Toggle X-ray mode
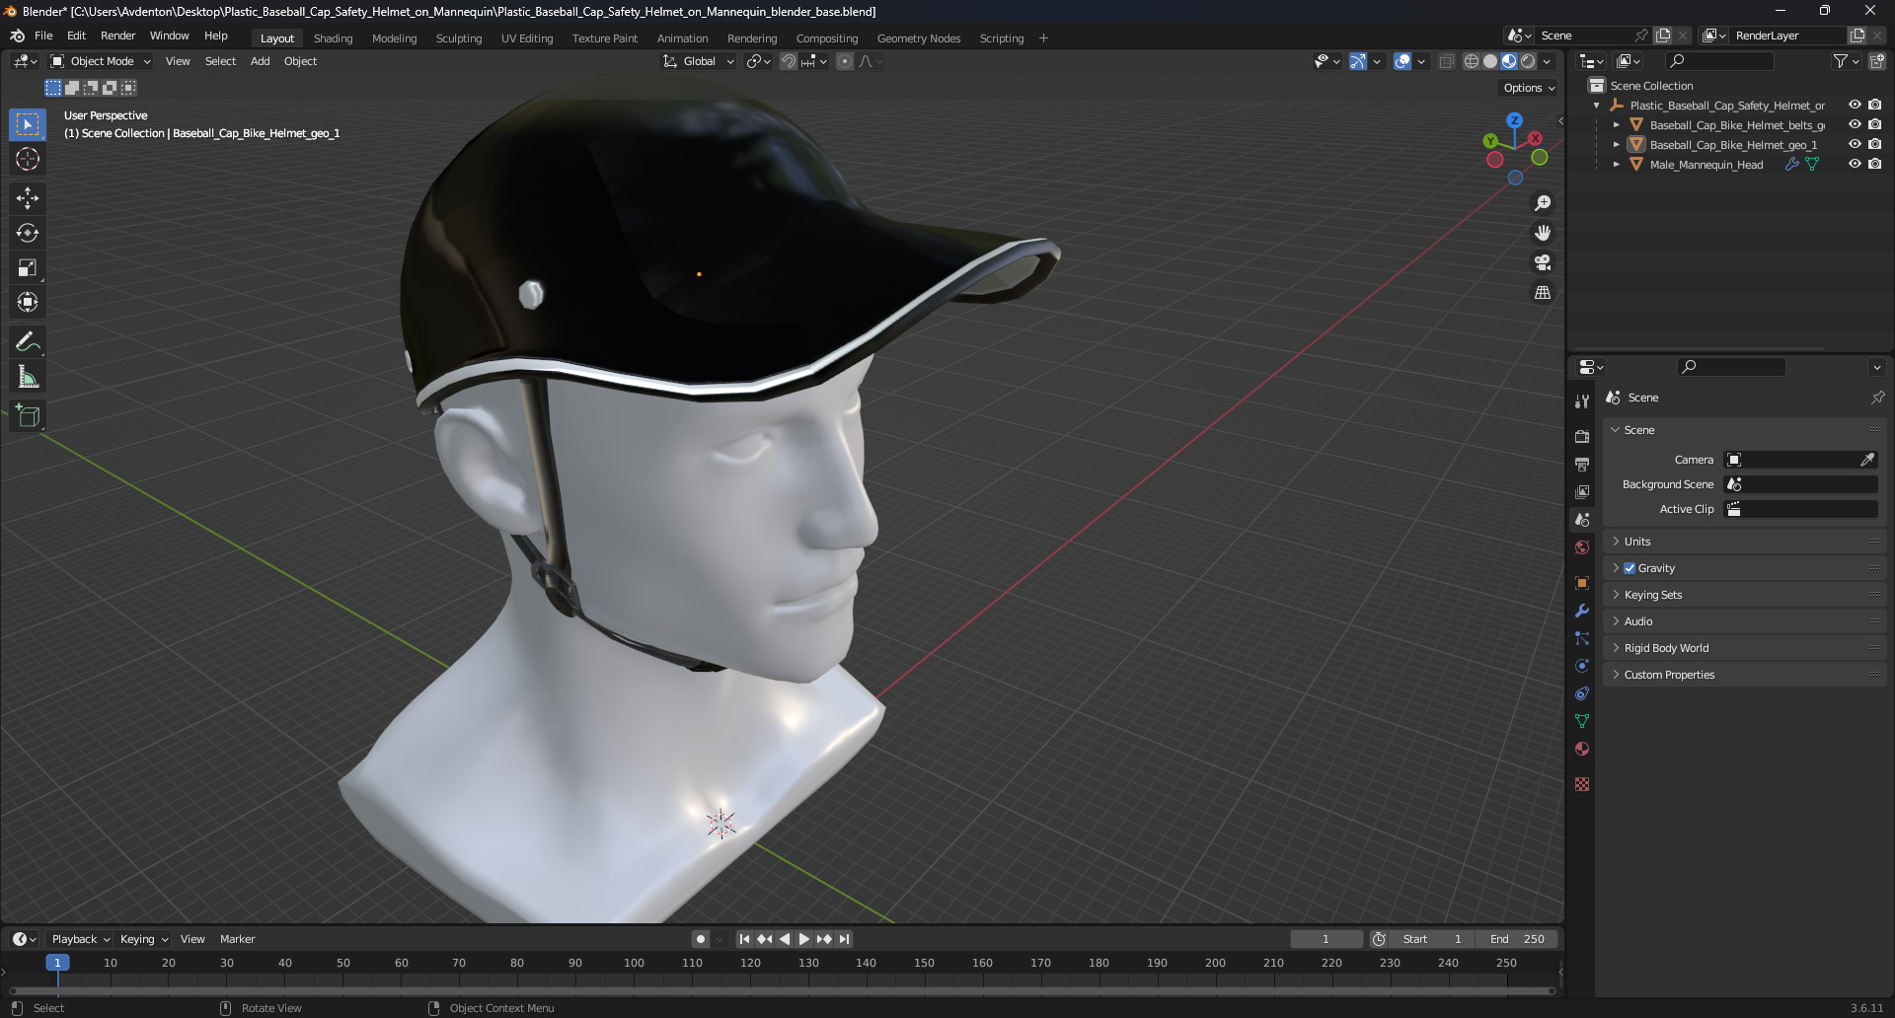Image resolution: width=1895 pixels, height=1018 pixels. 1447,61
